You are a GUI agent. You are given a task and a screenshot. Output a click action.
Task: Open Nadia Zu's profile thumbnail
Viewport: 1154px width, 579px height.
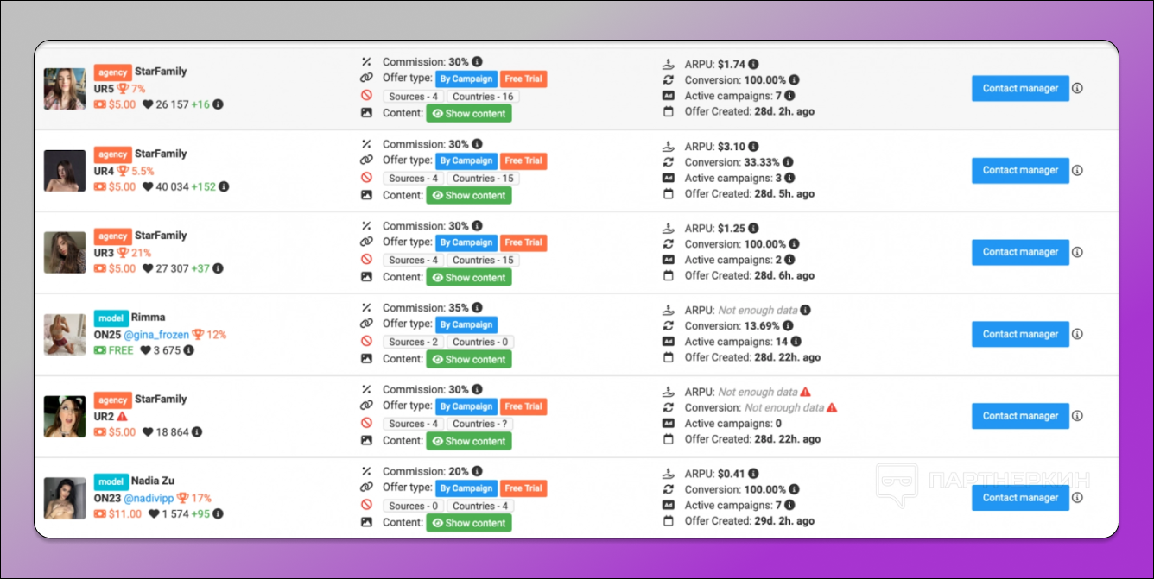point(65,499)
